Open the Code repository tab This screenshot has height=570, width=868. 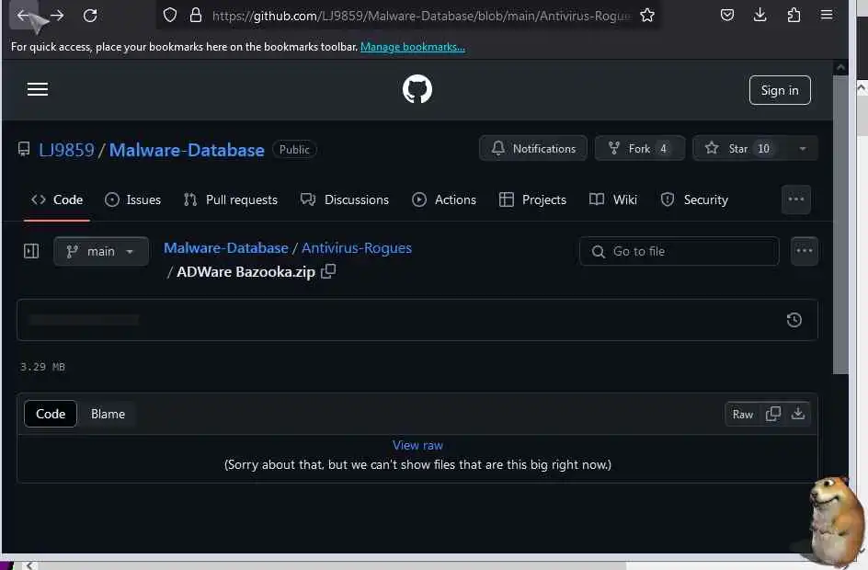point(57,199)
